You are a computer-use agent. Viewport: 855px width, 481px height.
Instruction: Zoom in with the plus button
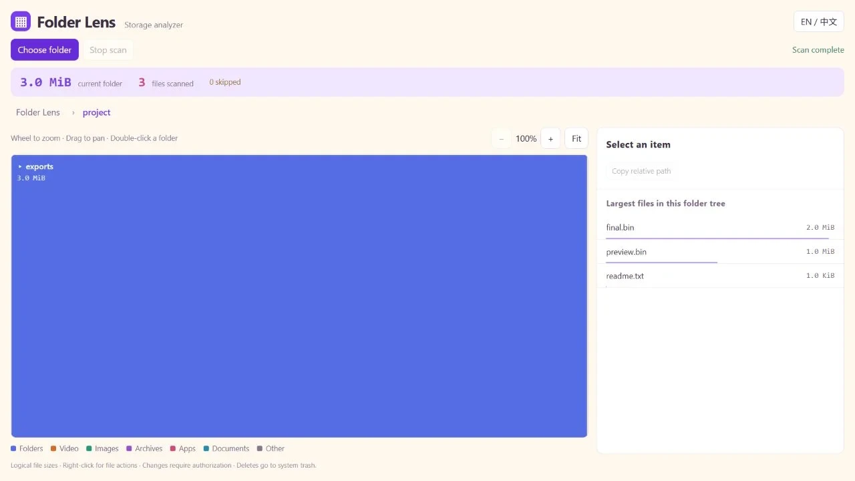click(550, 138)
